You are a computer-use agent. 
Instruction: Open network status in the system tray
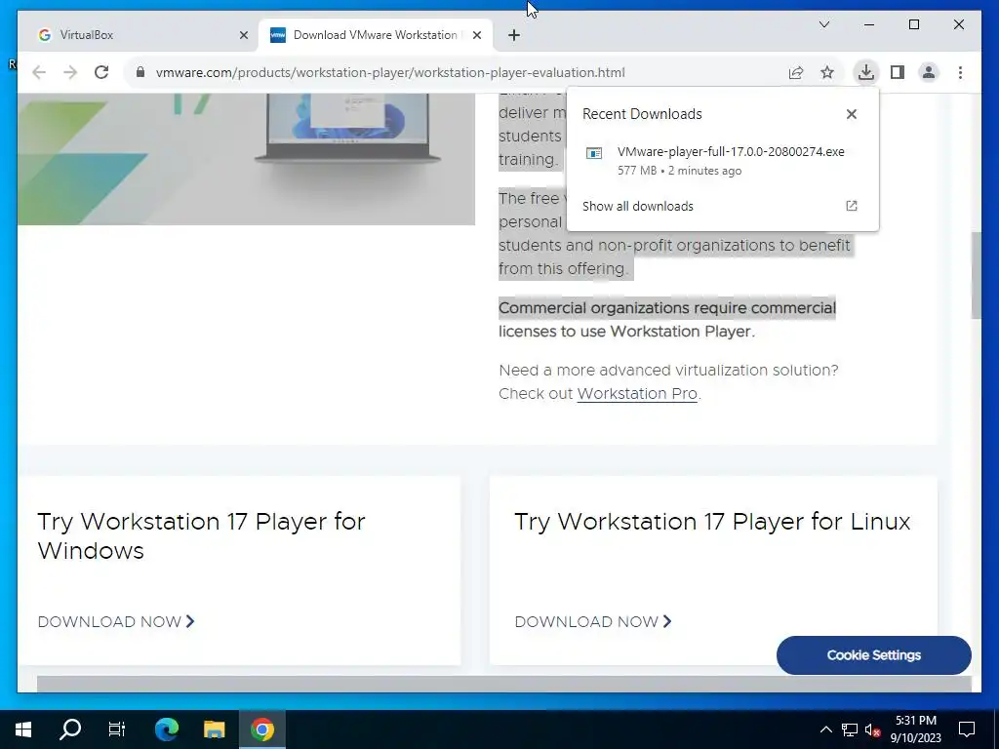pyautogui.click(x=850, y=729)
